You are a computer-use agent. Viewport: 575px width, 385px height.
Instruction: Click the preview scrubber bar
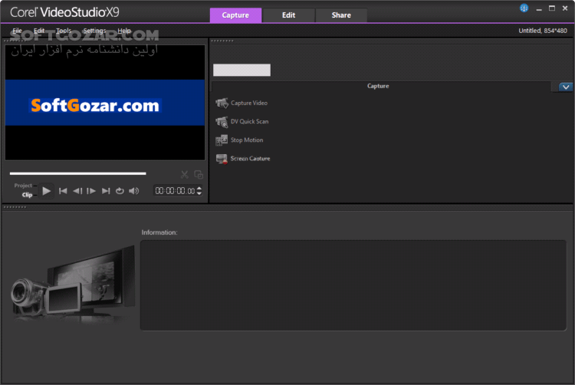77,173
